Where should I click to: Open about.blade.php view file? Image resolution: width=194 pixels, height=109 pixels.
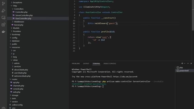pyautogui.click(x=21, y=70)
